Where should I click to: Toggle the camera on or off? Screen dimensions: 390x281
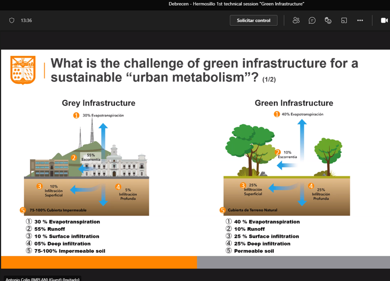click(384, 20)
